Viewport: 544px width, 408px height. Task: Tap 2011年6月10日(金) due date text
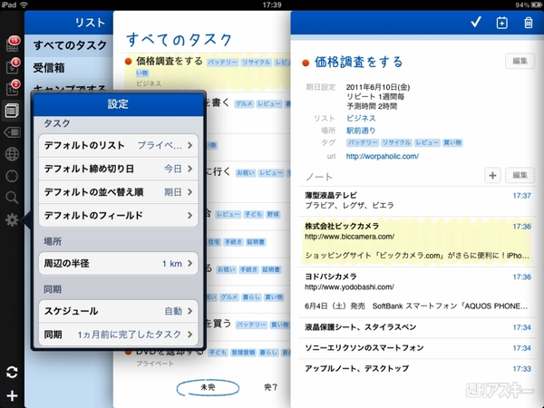pos(378,87)
